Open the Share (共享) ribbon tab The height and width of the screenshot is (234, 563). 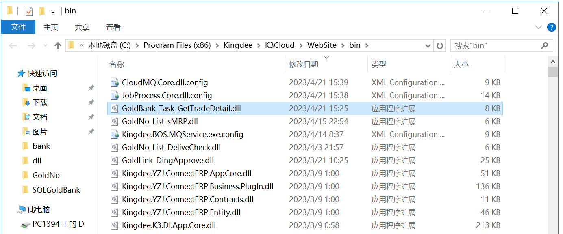tap(82, 27)
